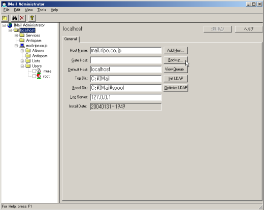Expand the Services folder node
The width and height of the screenshot is (264, 210).
pyautogui.click(x=16, y=36)
